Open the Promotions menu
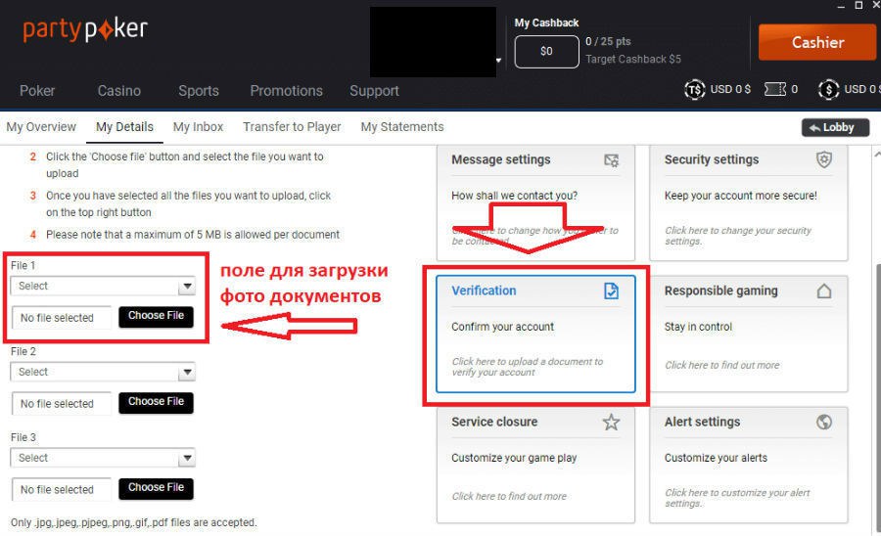The image size is (881, 536). pyautogui.click(x=286, y=91)
